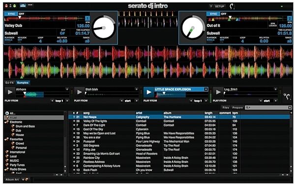295x186 pixels.
Task: Select the Local crate
Action: [x=13, y=157]
